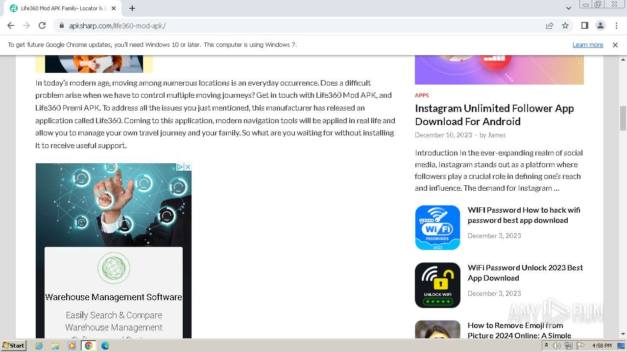Screen dimensions: 627x352
Task: Bookmark this tab with star icon
Action: click(565, 25)
